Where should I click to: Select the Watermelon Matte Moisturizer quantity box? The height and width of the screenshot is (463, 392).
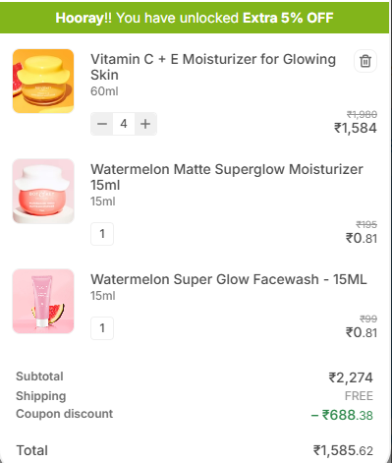pyautogui.click(x=102, y=234)
